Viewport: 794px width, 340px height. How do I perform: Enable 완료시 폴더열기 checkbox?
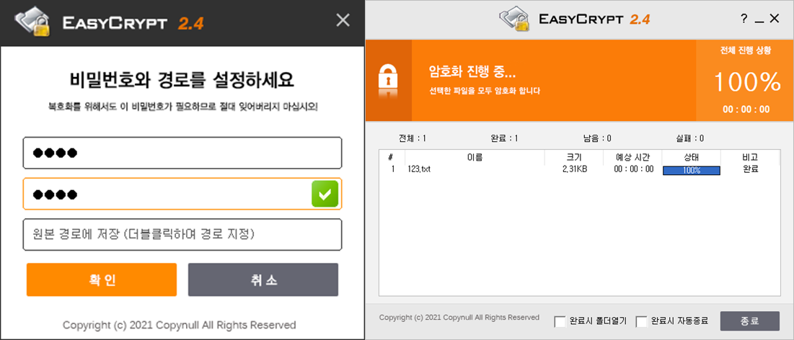tap(560, 321)
